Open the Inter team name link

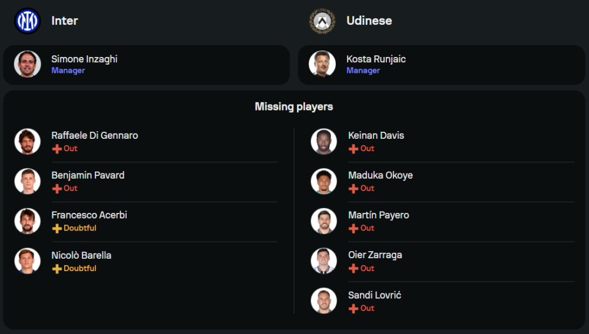pos(65,21)
